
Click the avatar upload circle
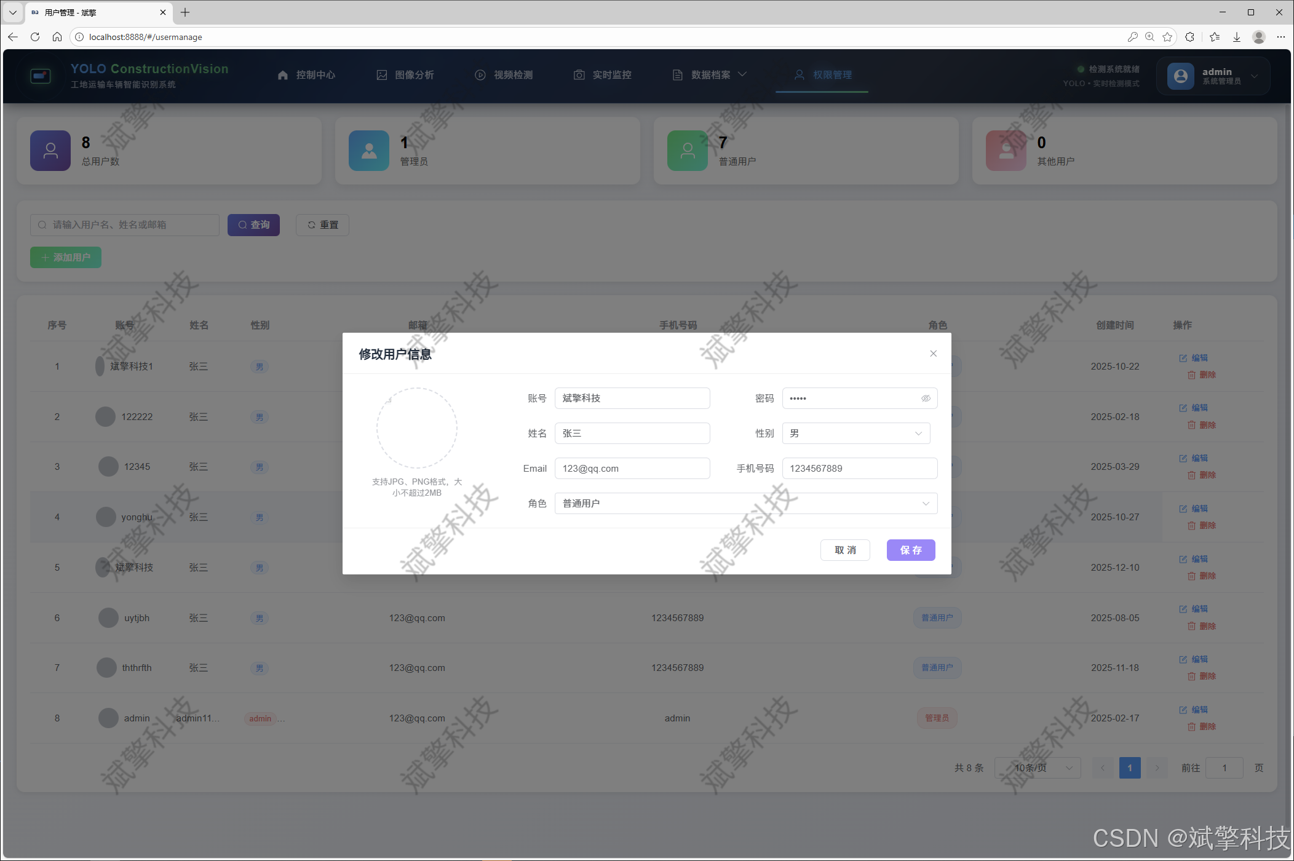coord(417,428)
